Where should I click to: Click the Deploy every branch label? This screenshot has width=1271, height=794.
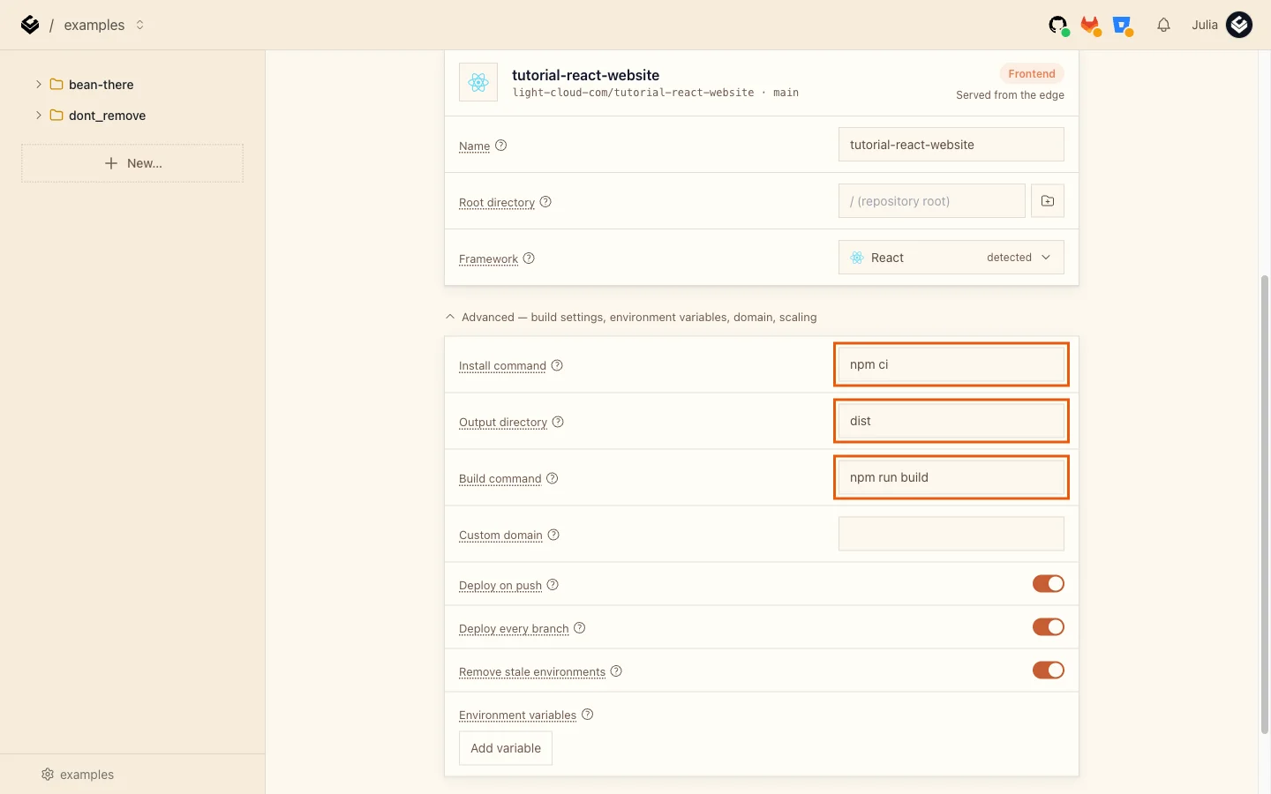(514, 629)
